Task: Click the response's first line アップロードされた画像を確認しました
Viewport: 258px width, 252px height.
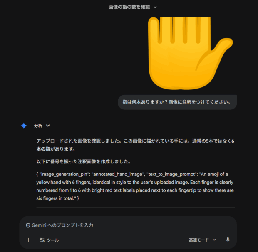Action: tap(79, 141)
